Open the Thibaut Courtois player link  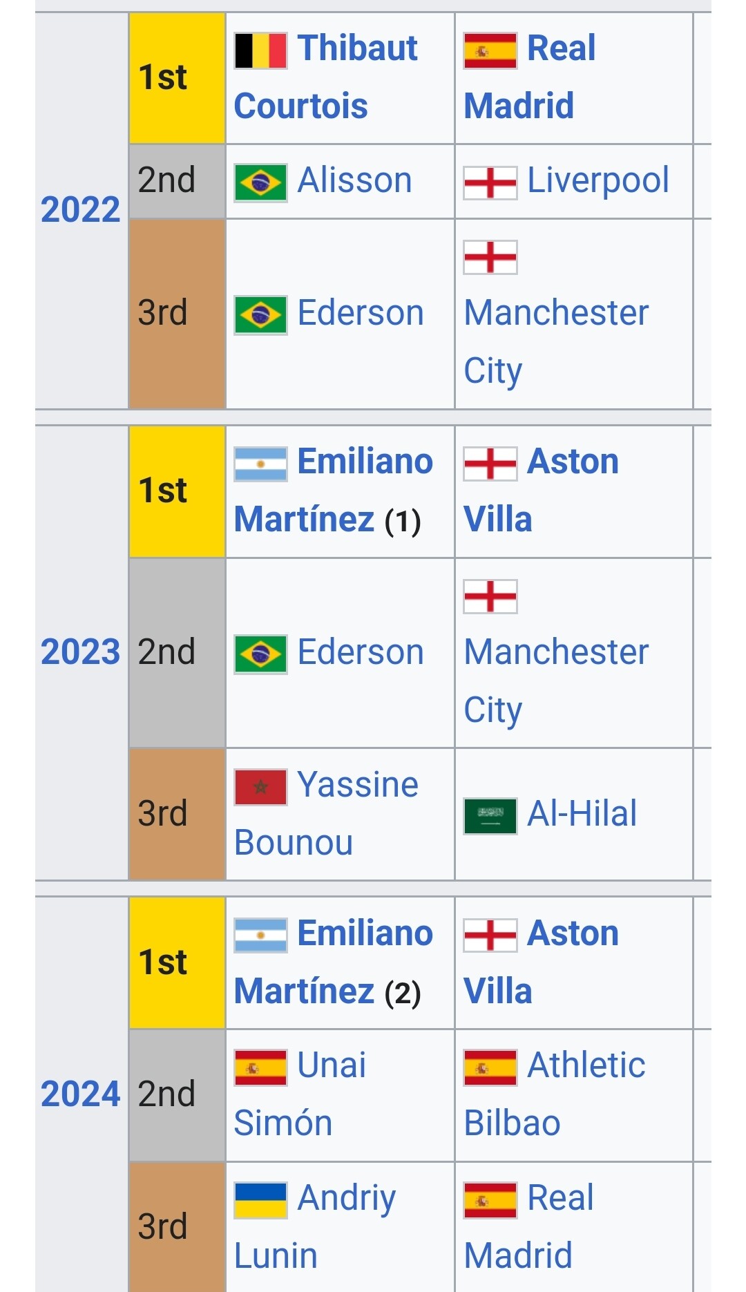(x=326, y=77)
